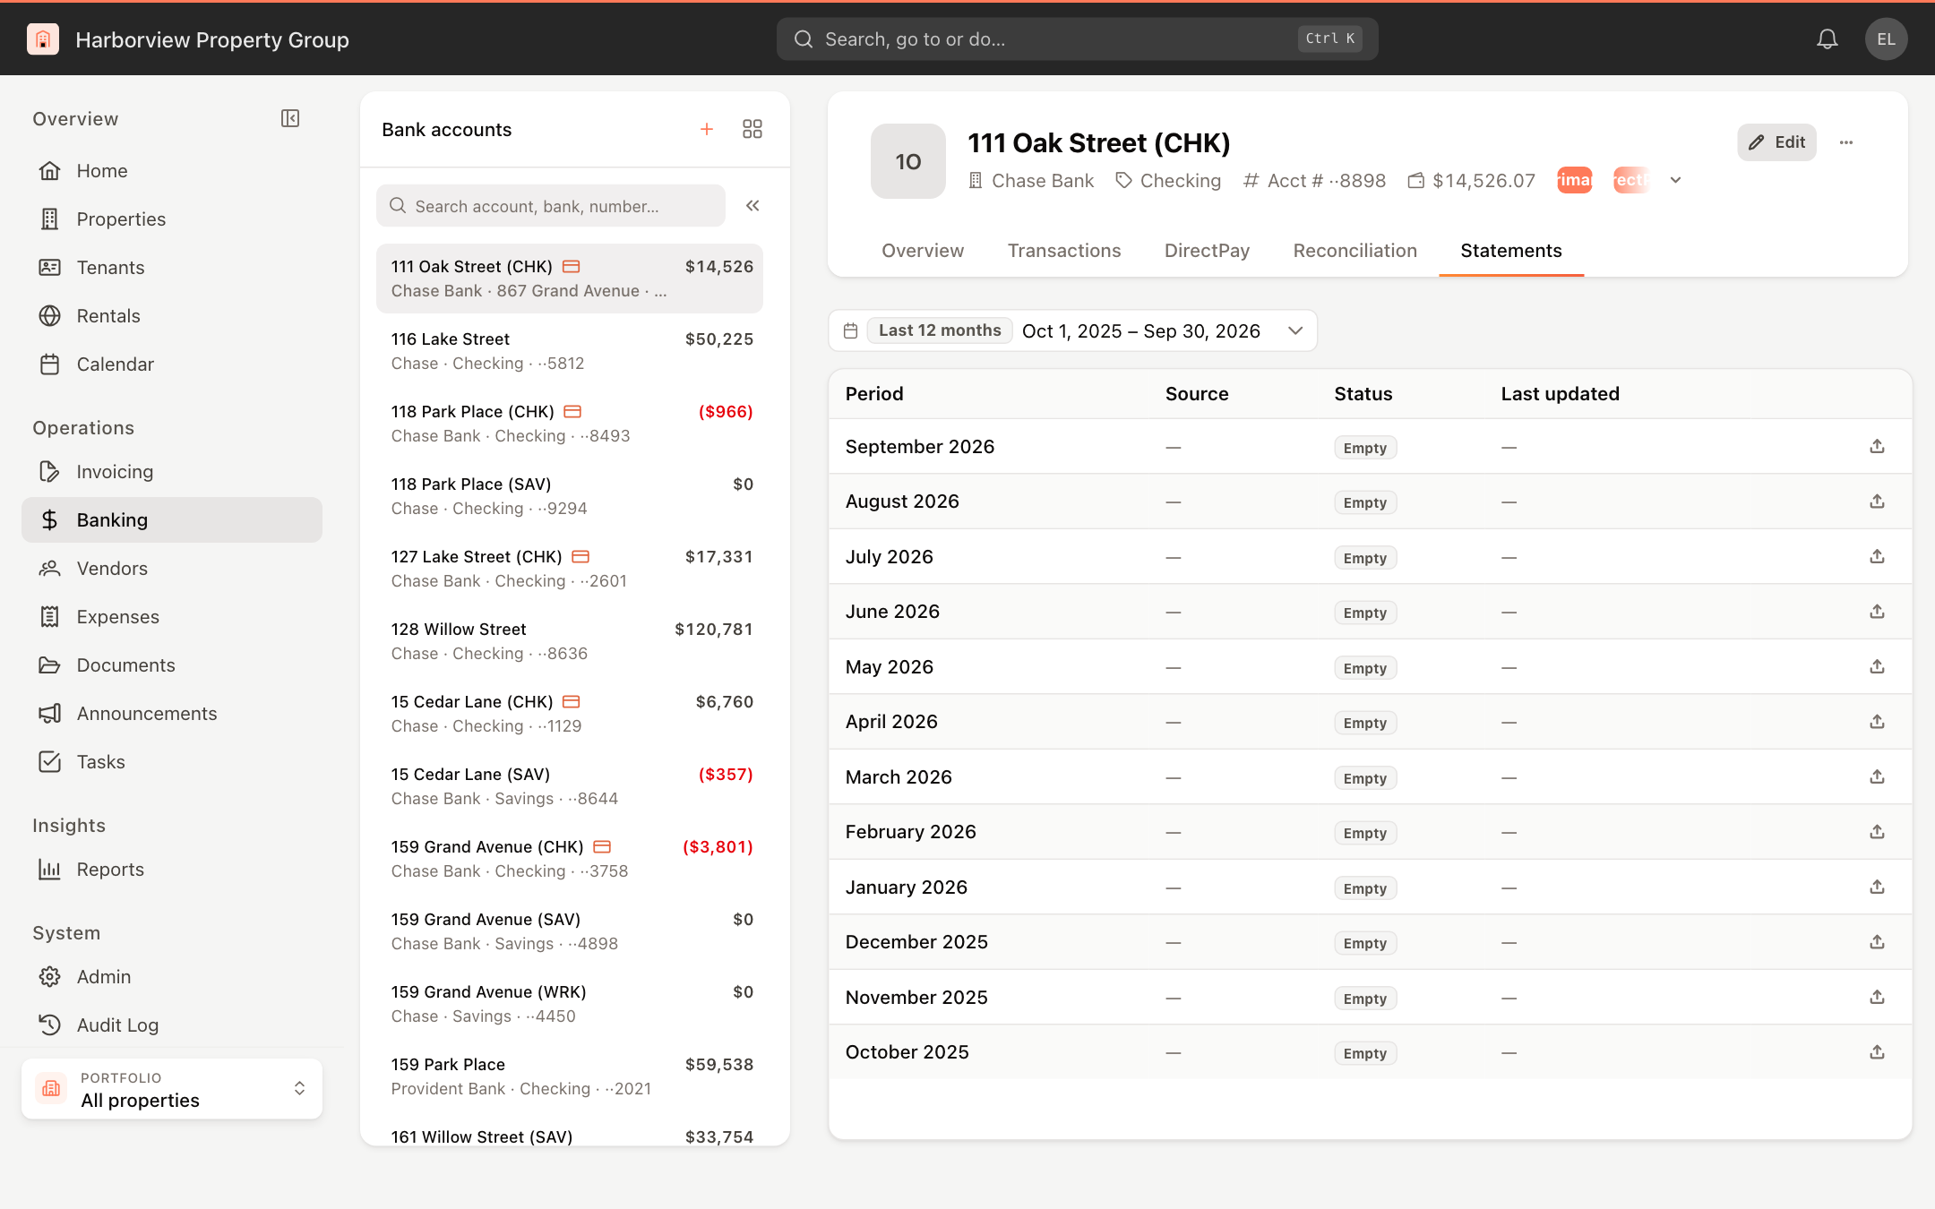1935x1209 pixels.
Task: Focus the global search bar
Action: point(1077,39)
